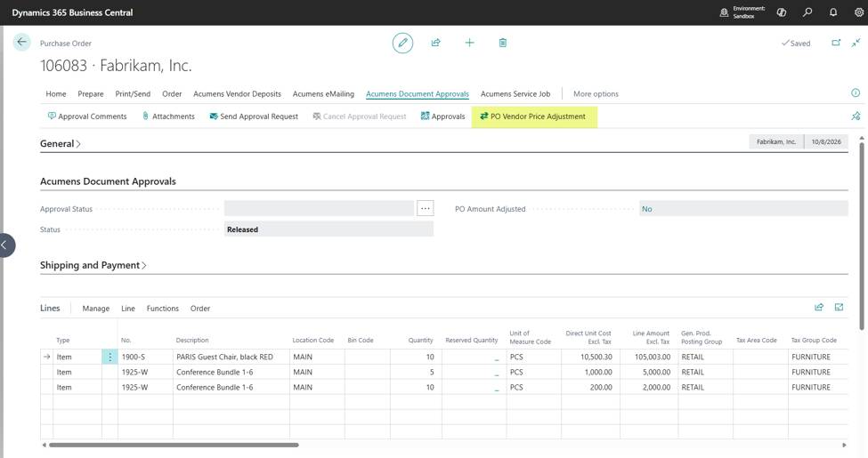Click the pencil edit icon
Viewport: 868px width, 458px height.
[x=402, y=43]
